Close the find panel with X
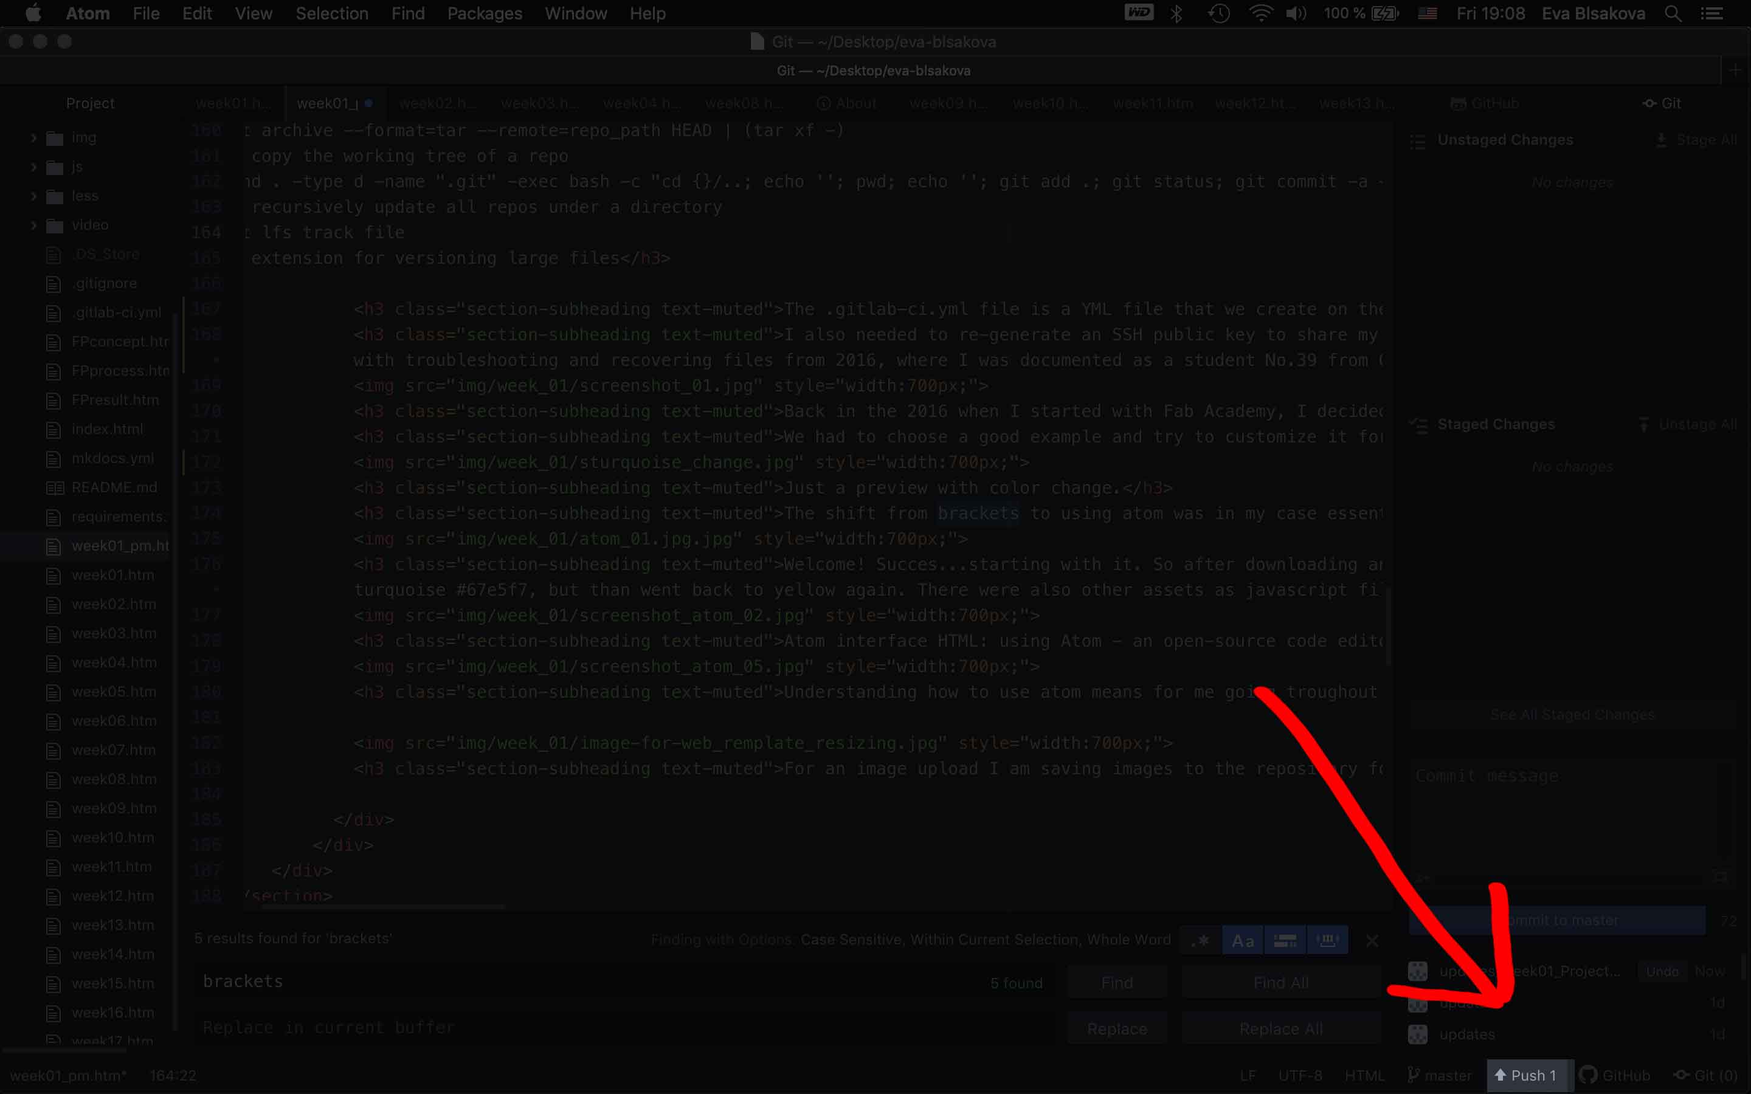This screenshot has width=1751, height=1094. pos(1372,941)
